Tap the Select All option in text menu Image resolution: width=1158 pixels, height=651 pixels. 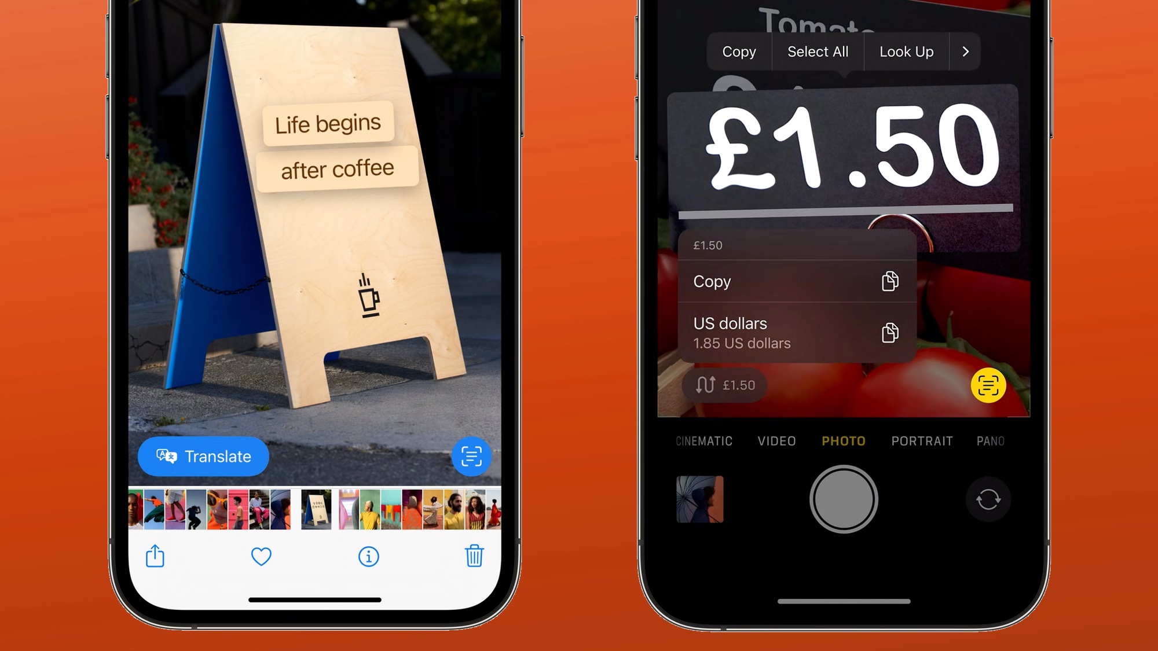click(x=818, y=52)
